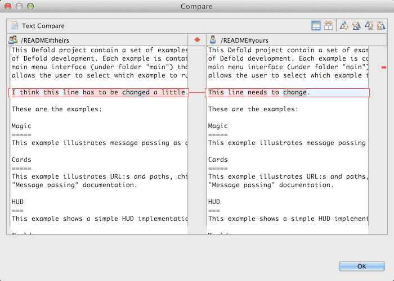Click the people icon beside /README#theirs
Image resolution: width=394 pixels, height=281 pixels.
13,40
